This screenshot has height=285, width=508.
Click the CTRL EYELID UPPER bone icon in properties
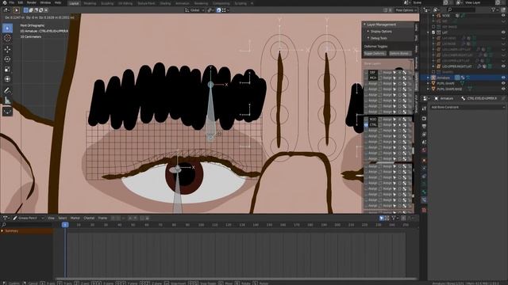click(464, 98)
